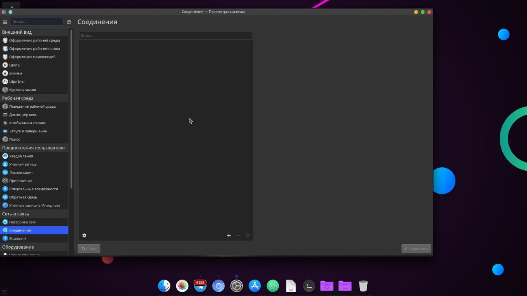Open the Значки settings page

[34, 73]
